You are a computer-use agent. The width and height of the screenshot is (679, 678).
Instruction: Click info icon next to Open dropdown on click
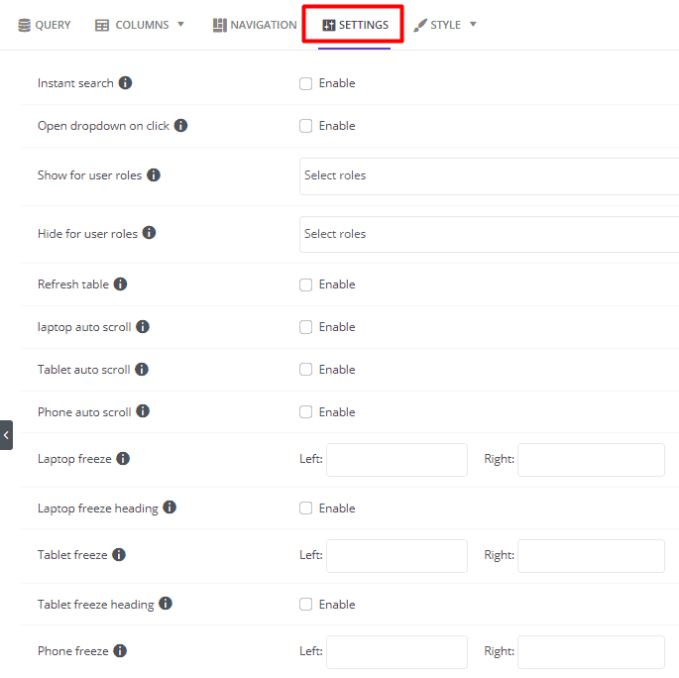pos(180,126)
